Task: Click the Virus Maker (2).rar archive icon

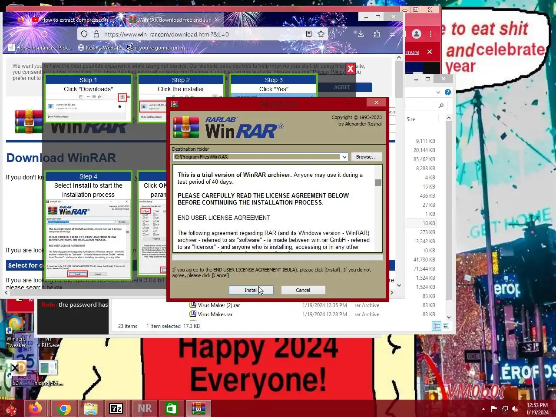Action: [x=193, y=305]
